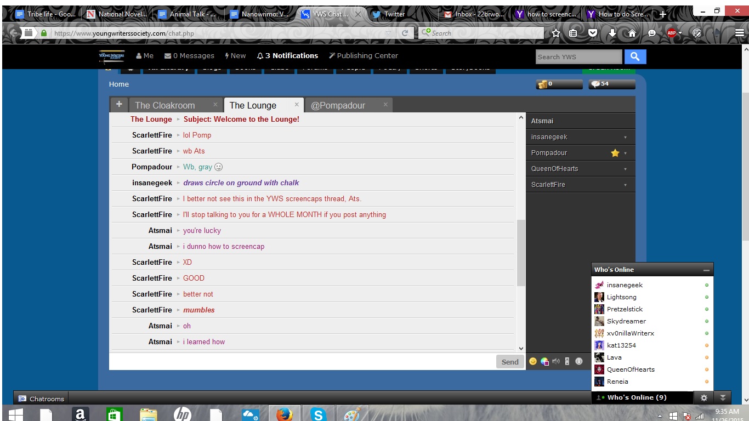This screenshot has width=749, height=421.
Task: Open the chat text color picker
Action: pyautogui.click(x=544, y=361)
